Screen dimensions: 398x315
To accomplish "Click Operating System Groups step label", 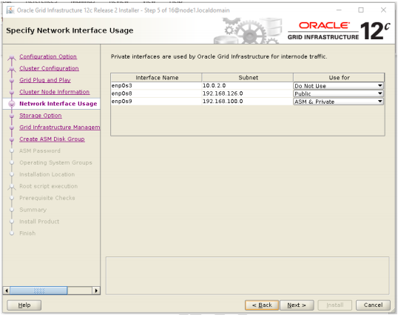I will (x=55, y=162).
